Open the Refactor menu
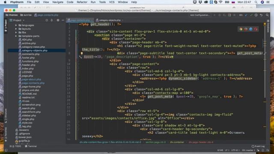The height and width of the screenshot is (154, 274). (82, 2)
